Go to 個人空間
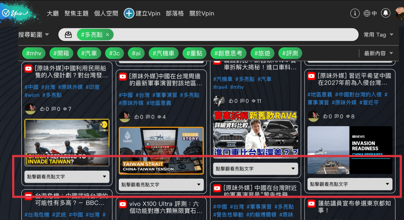Viewport: 404px width, 220px height. tap(106, 13)
